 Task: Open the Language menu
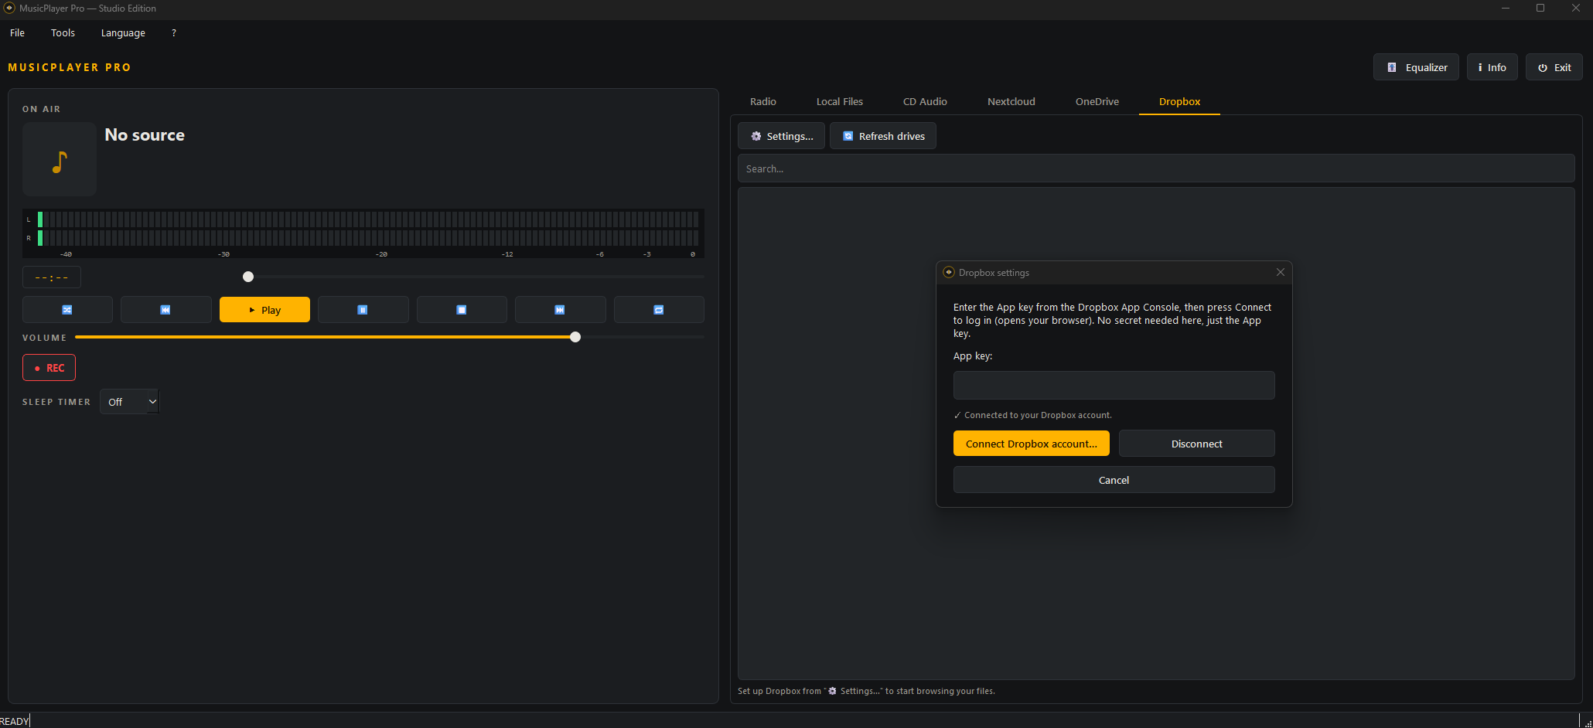[x=123, y=33]
